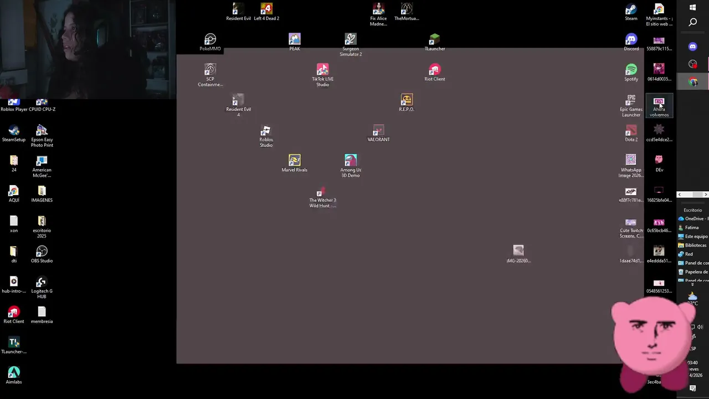Select TheMortuary desktop icon

point(407,12)
